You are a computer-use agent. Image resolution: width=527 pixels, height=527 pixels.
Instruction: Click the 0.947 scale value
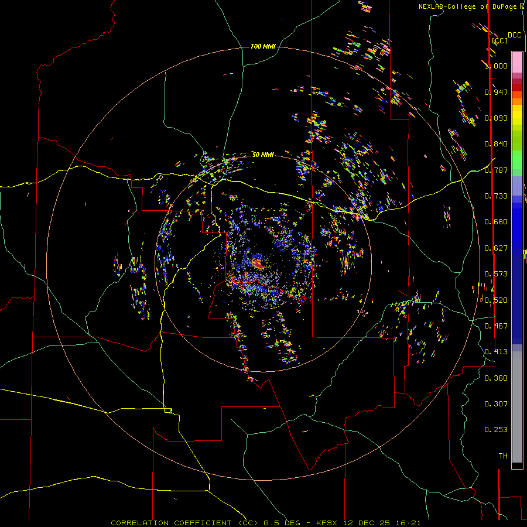496,92
